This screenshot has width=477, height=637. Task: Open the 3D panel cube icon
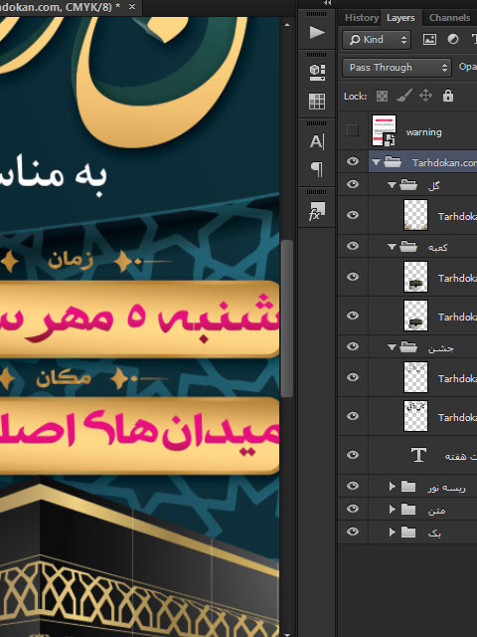click(x=317, y=72)
